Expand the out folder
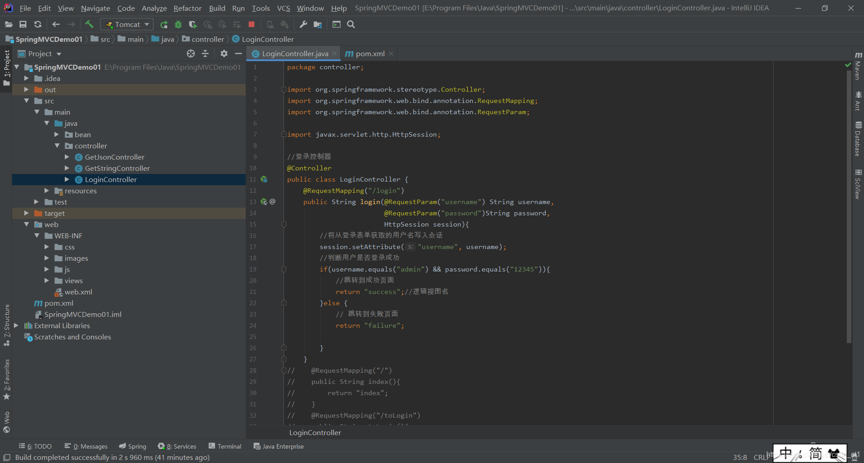 27,89
